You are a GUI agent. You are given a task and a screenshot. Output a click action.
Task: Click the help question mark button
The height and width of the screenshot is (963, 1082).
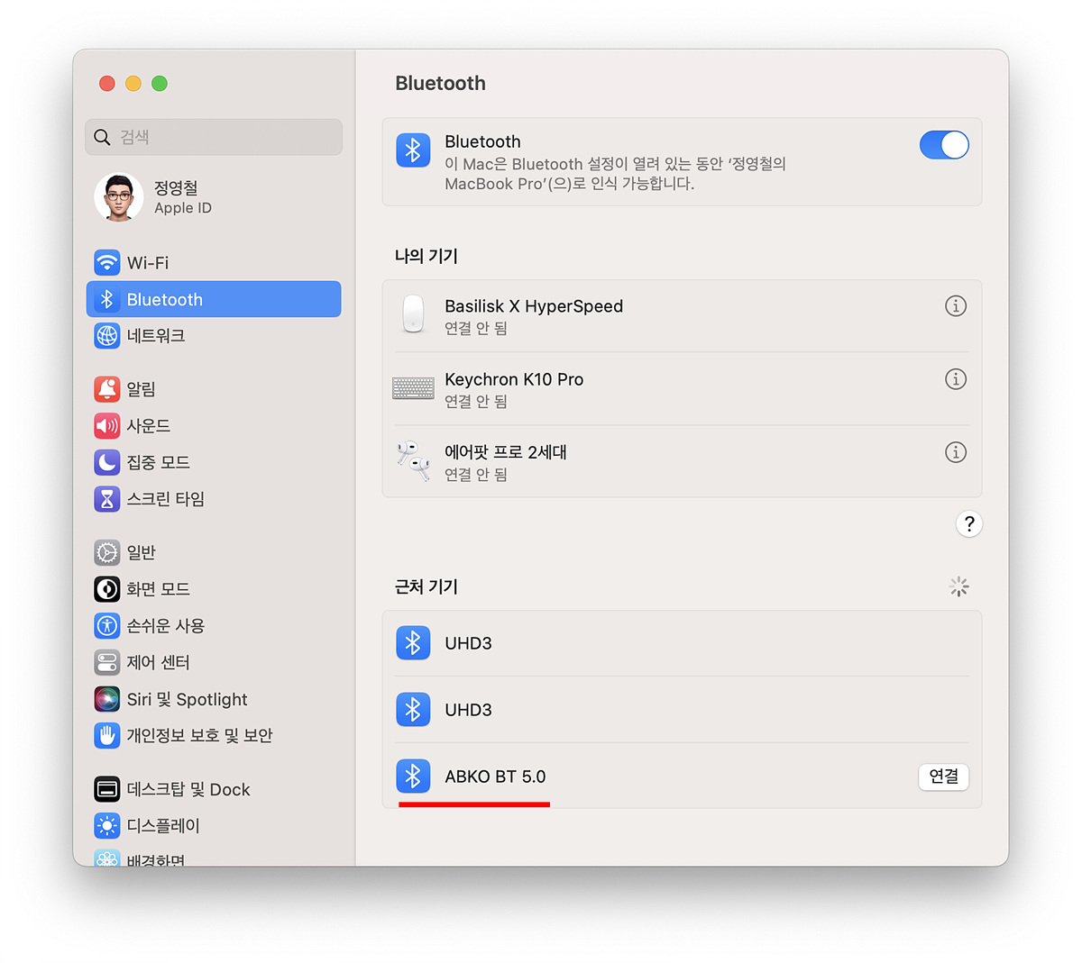coord(969,523)
